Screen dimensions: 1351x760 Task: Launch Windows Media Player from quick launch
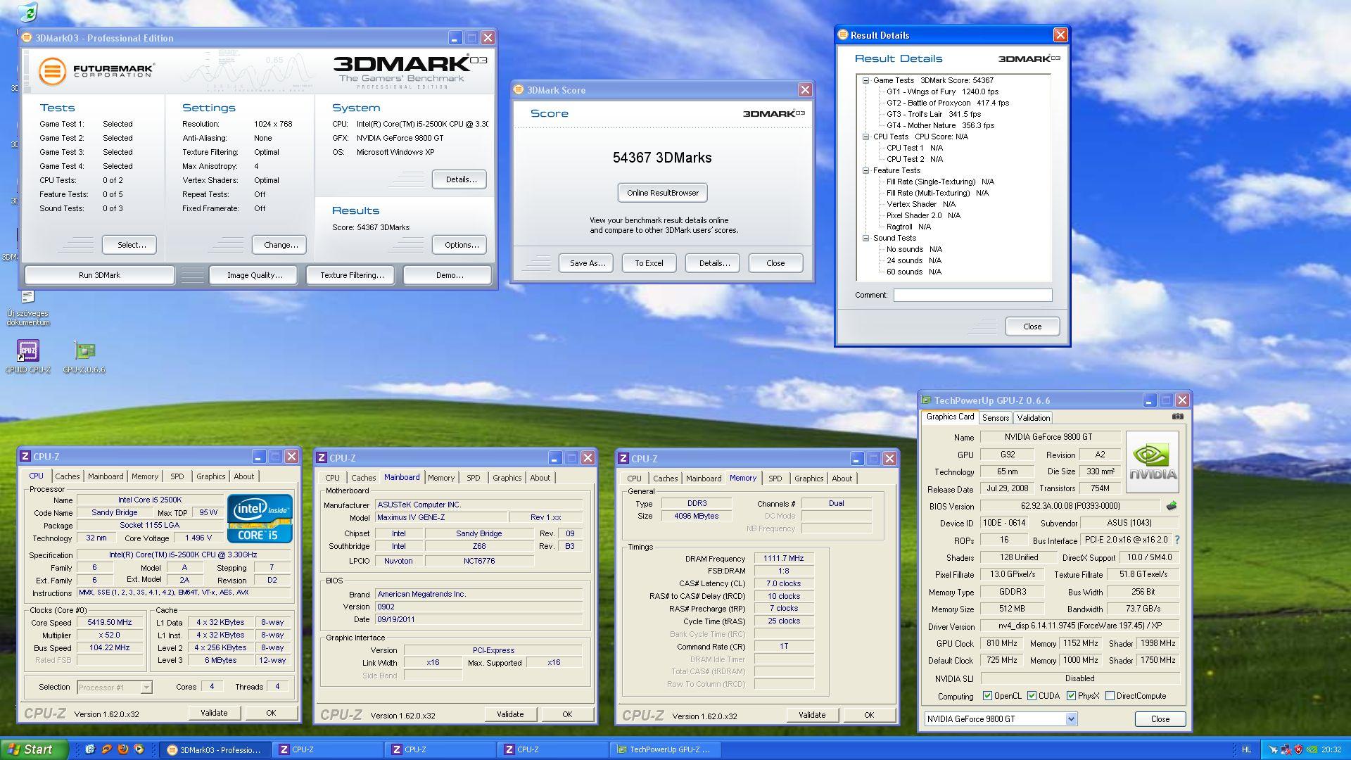pos(139,749)
